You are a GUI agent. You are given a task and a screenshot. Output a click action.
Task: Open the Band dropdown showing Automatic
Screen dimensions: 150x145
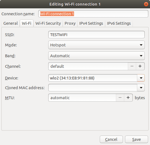pyautogui.click(x=96, y=56)
